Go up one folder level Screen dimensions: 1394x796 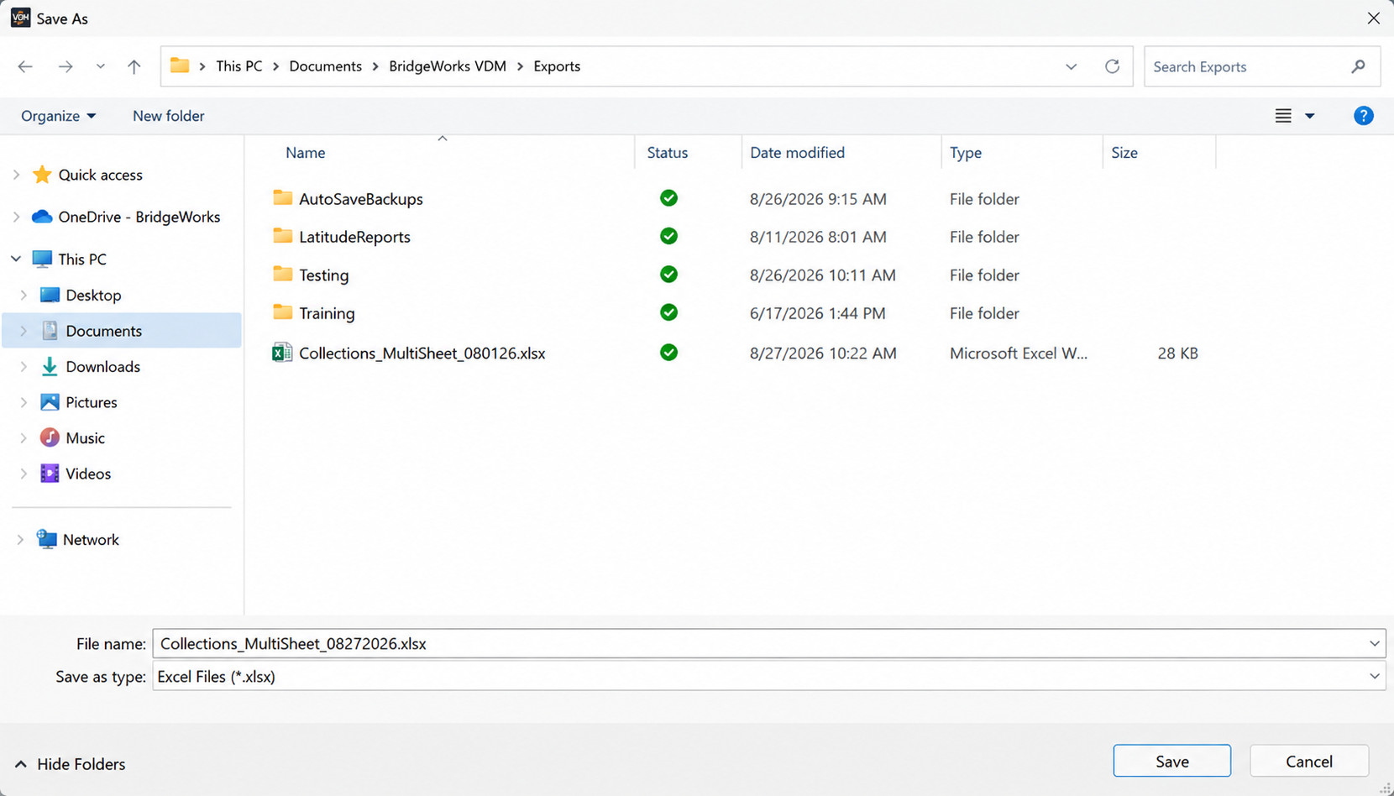(134, 66)
